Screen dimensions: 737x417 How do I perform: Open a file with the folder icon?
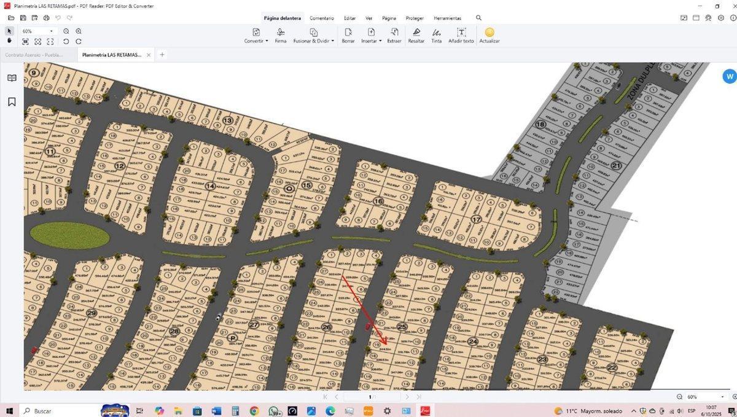point(11,18)
